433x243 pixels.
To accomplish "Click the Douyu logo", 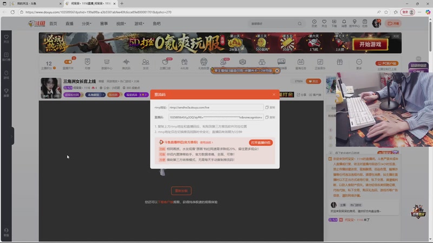I will pos(36,24).
